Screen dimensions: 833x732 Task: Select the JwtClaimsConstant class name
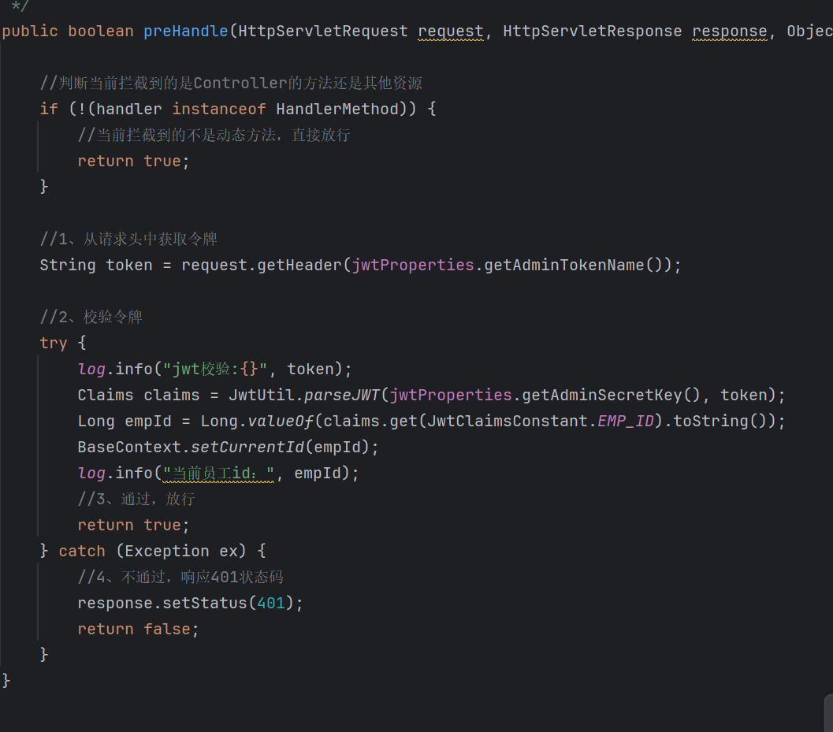click(508, 422)
